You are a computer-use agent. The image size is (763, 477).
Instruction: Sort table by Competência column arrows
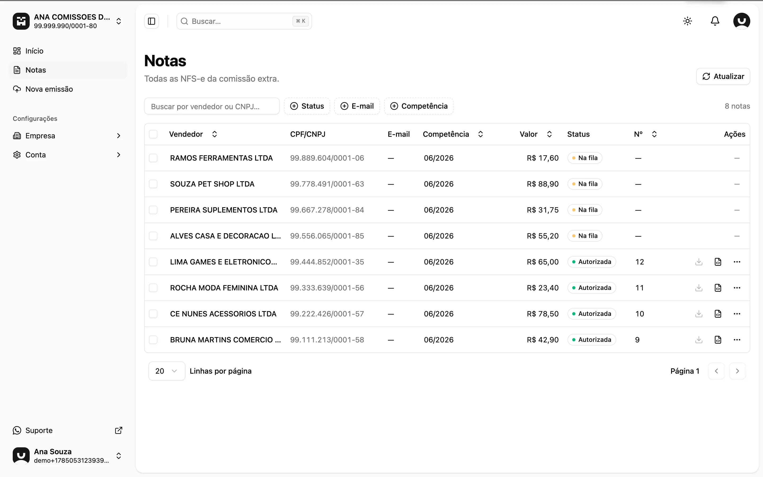(x=481, y=134)
